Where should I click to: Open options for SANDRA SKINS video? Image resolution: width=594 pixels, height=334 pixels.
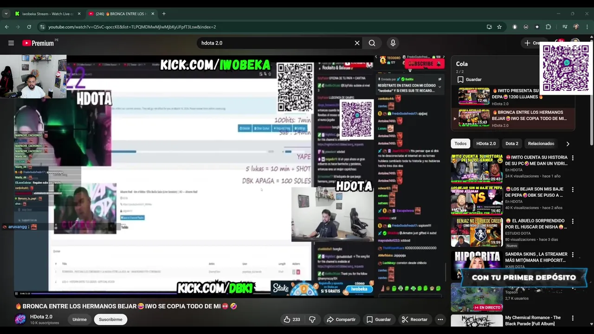[x=573, y=255]
